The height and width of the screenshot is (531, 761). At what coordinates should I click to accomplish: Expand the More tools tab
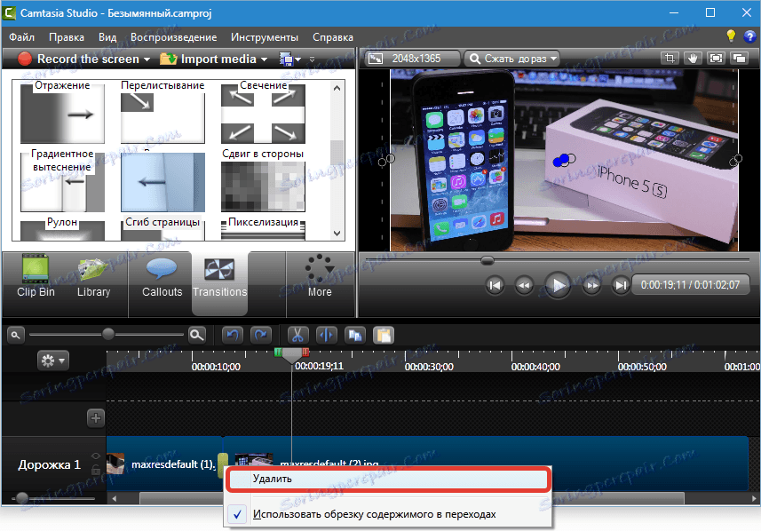(x=320, y=275)
